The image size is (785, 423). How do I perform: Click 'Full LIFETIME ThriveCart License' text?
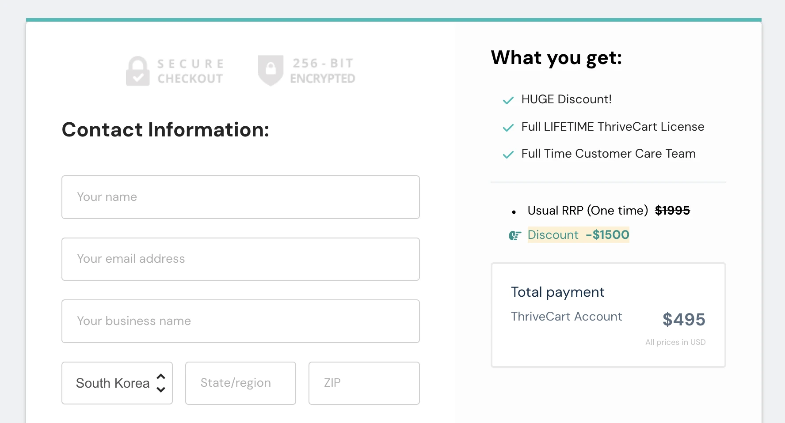click(613, 127)
